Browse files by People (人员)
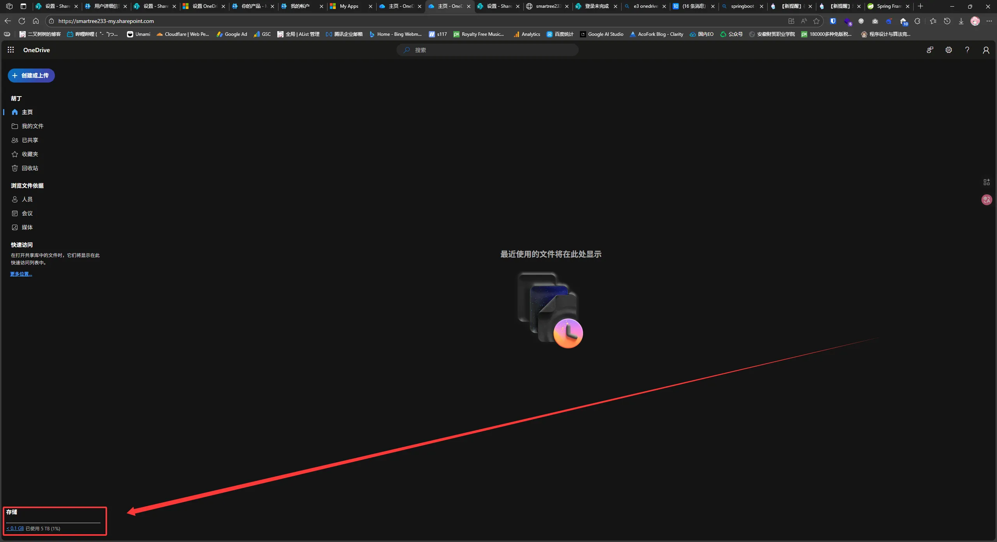This screenshot has height=542, width=997. coord(27,199)
